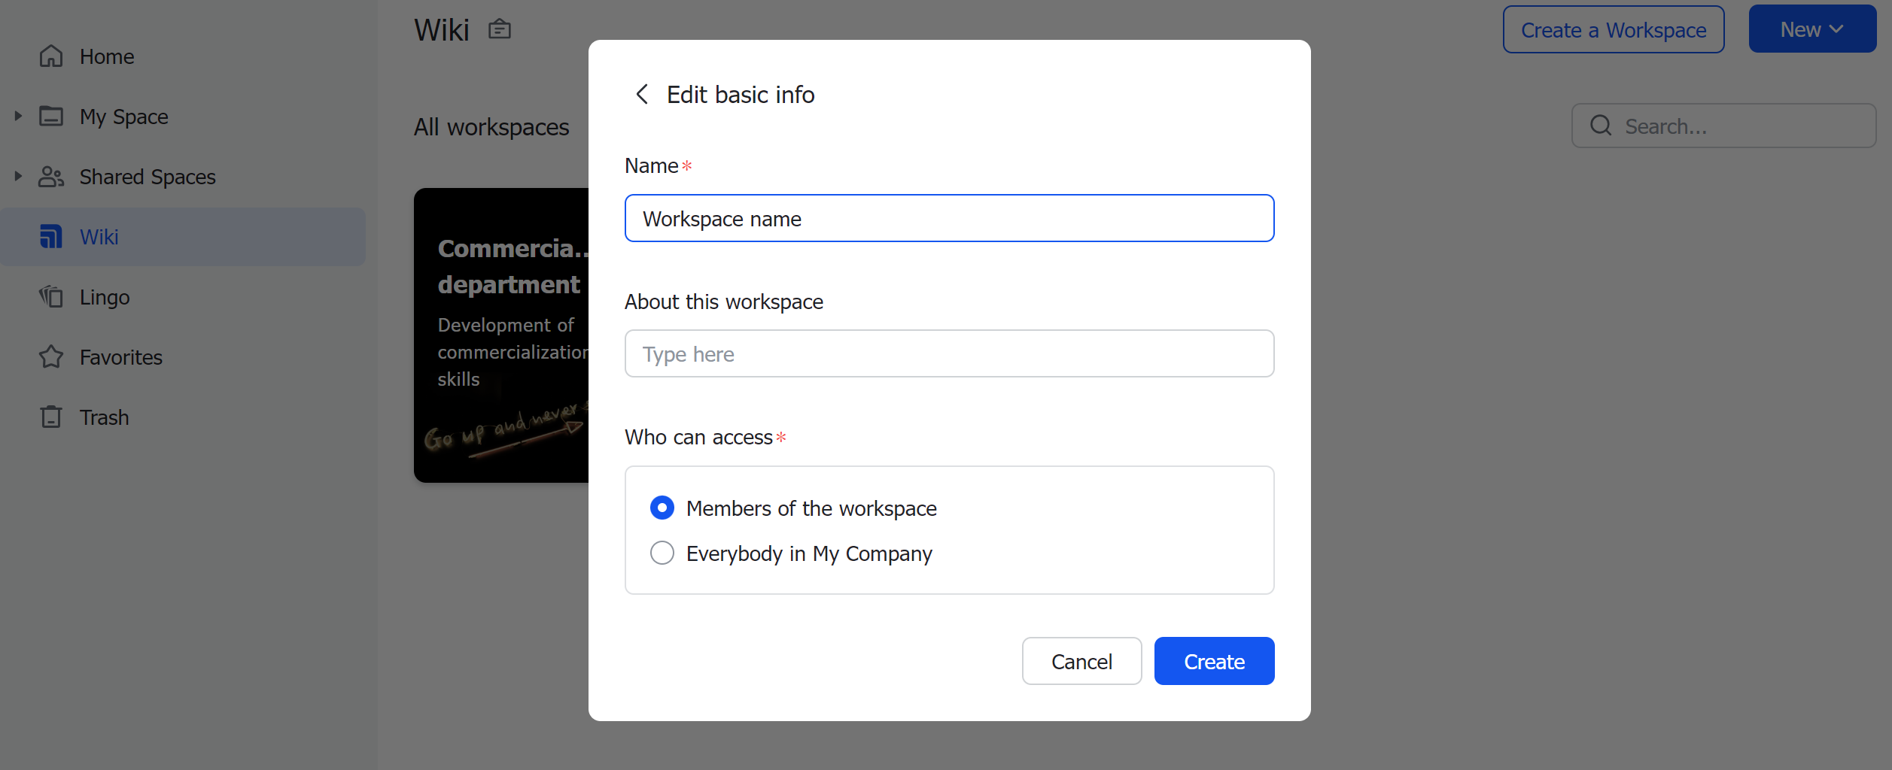
Task: Click Create a Workspace button
Action: 1614,29
